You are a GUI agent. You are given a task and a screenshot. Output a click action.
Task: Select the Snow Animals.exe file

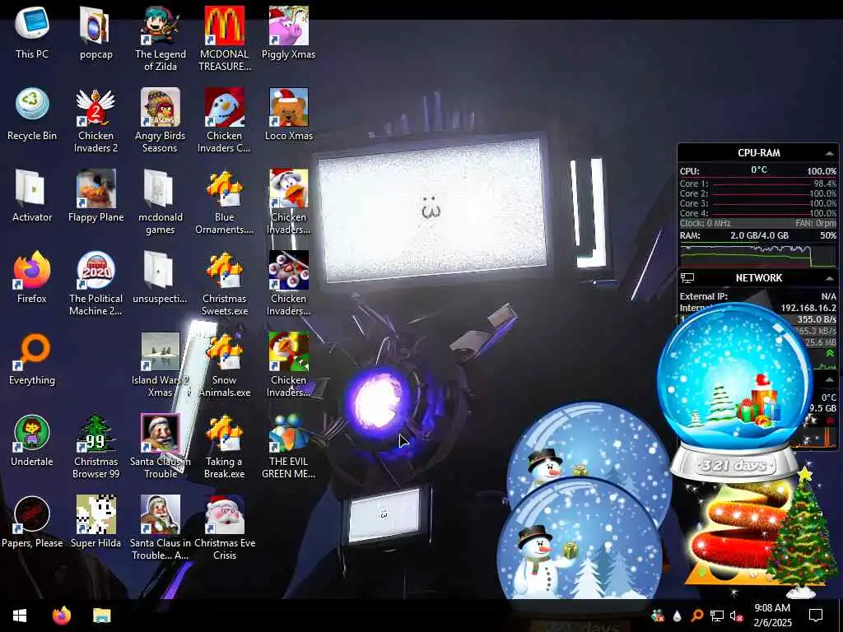pyautogui.click(x=225, y=365)
